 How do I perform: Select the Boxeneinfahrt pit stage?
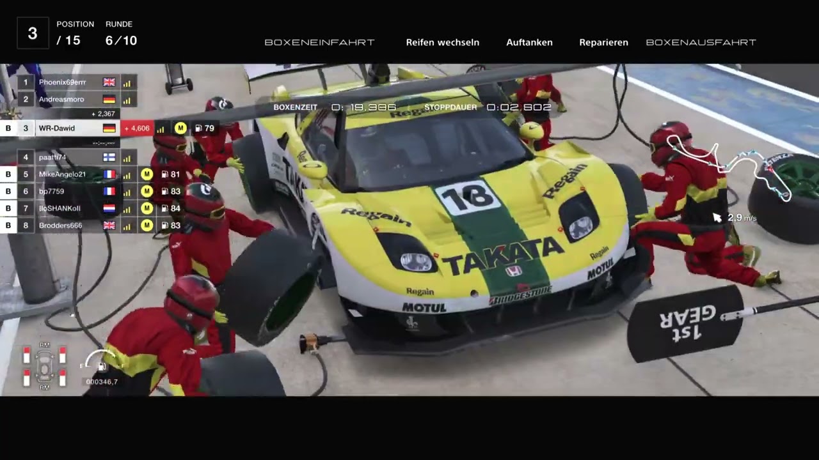coord(319,42)
